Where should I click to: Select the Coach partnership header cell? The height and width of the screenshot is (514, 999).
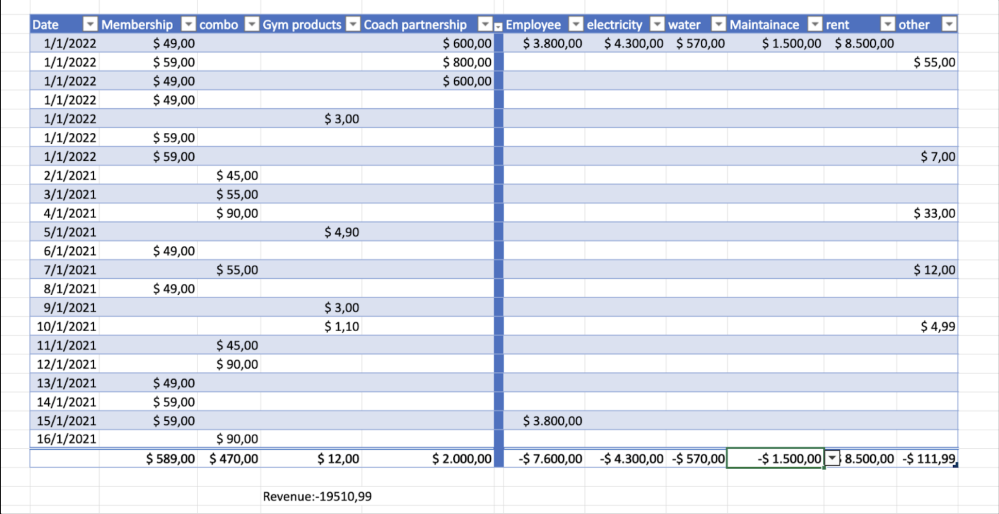coord(427,24)
